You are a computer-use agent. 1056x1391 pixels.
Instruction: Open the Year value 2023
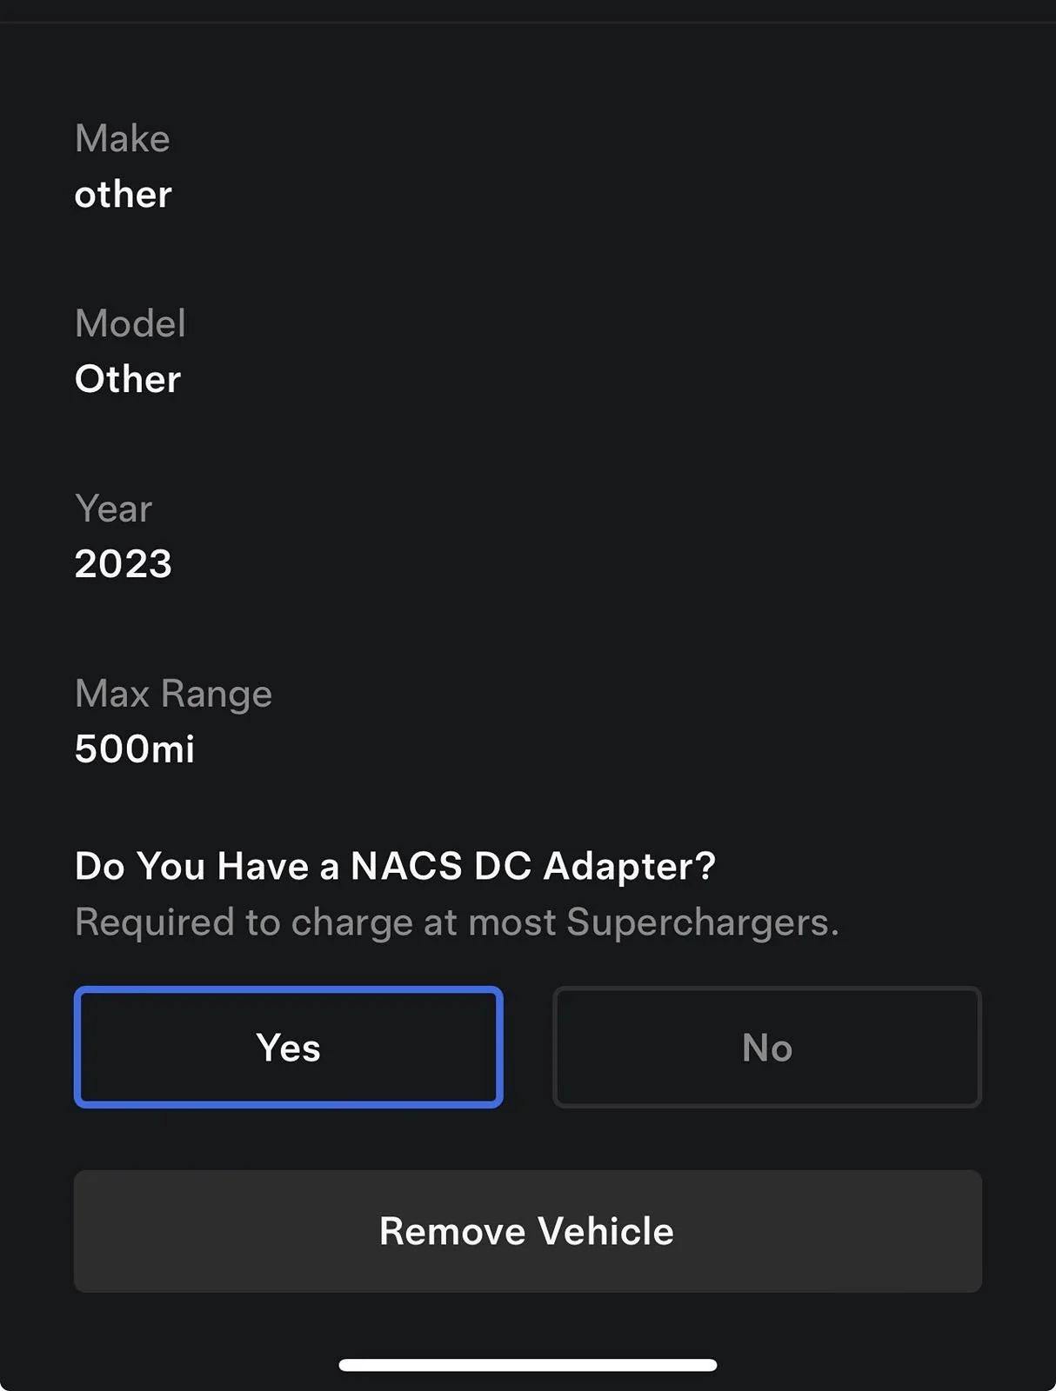[x=123, y=563]
